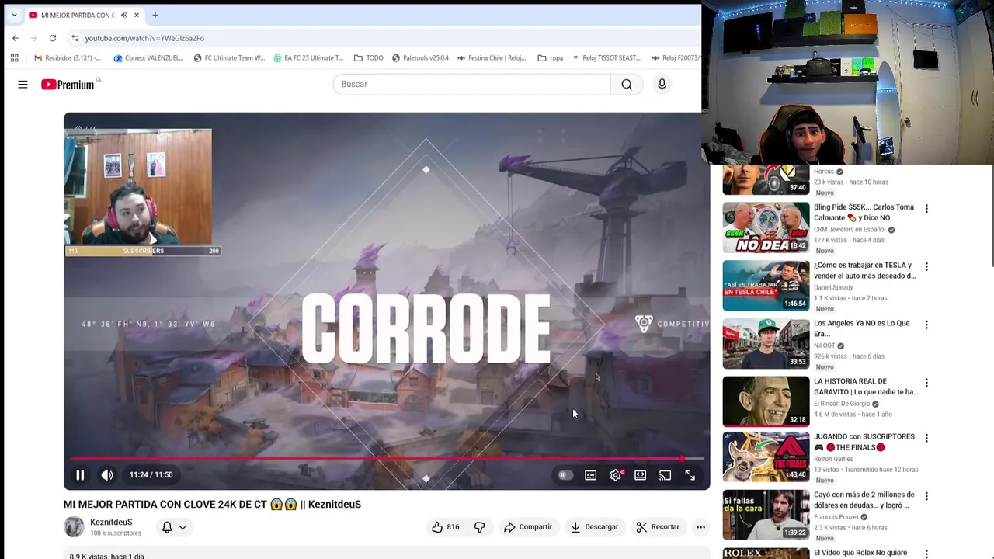This screenshot has width=994, height=559.
Task: Click the youtube.com address bar
Action: pyautogui.click(x=144, y=38)
